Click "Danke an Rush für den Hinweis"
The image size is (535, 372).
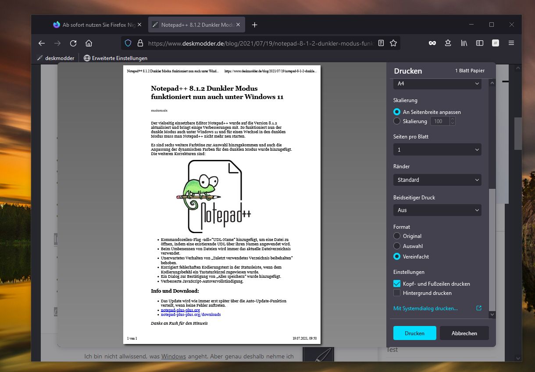pyautogui.click(x=179, y=323)
